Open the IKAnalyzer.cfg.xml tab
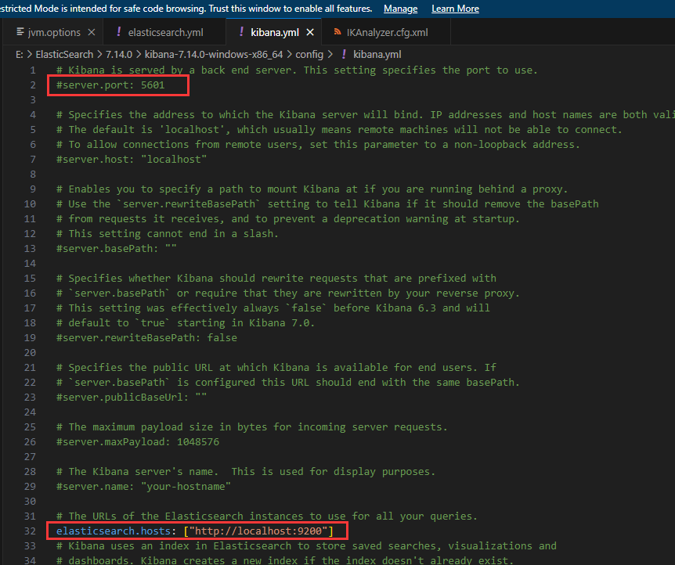This screenshot has height=565, width=675. pos(386,32)
